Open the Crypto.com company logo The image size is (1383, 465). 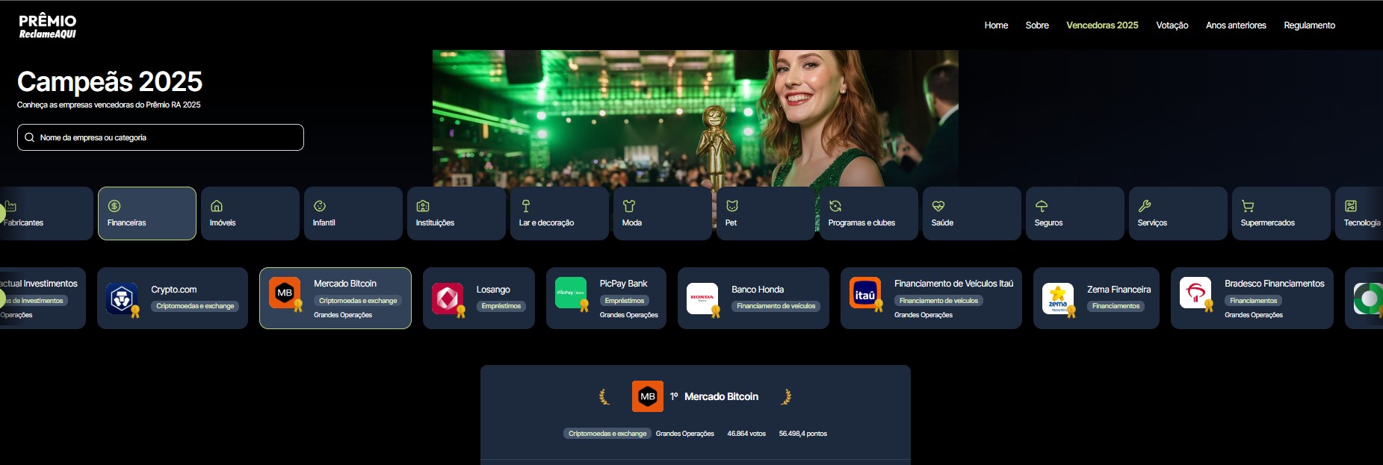click(122, 299)
